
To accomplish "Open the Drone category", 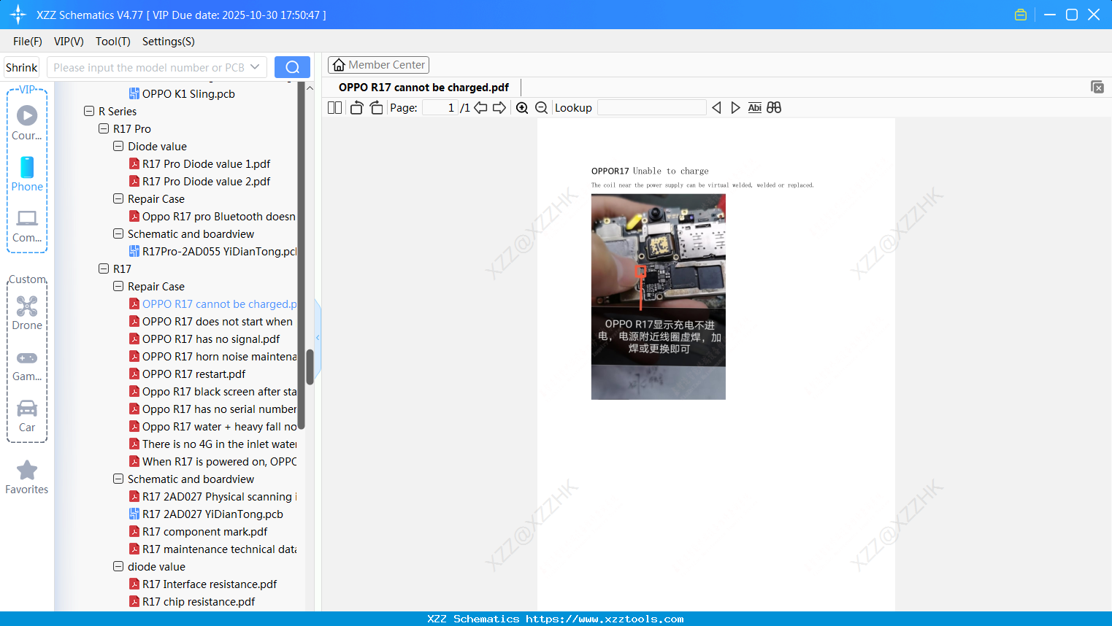I will point(27,313).
